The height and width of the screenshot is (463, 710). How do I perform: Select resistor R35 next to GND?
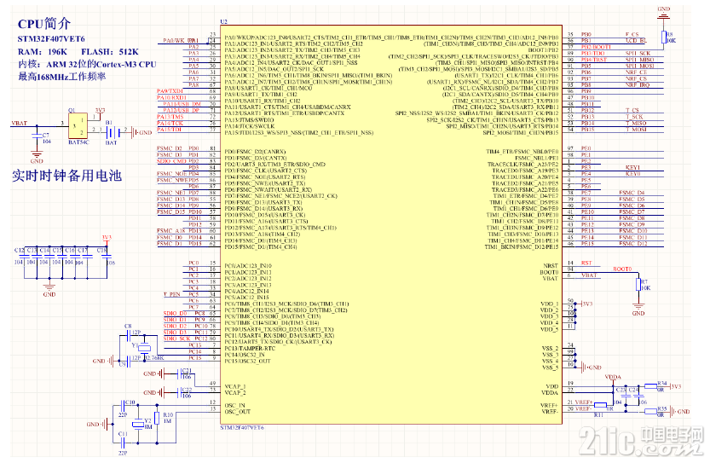[x=651, y=412]
